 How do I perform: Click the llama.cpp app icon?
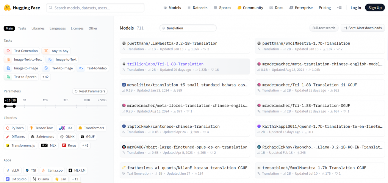point(43,170)
